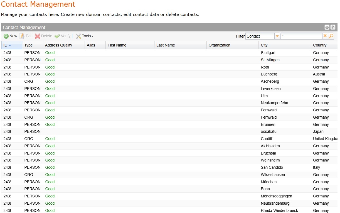Sort by the Organization column header
Image resolution: width=340 pixels, height=213 pixels.
pos(233,45)
